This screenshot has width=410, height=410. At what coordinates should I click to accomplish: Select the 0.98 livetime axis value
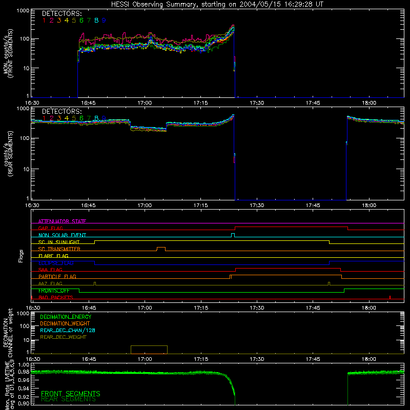coord(24,372)
